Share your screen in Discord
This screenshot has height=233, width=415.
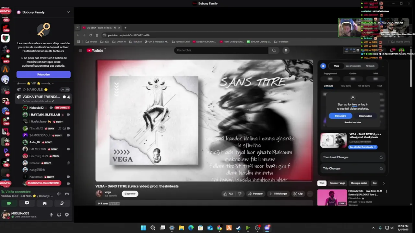click(x=27, y=203)
